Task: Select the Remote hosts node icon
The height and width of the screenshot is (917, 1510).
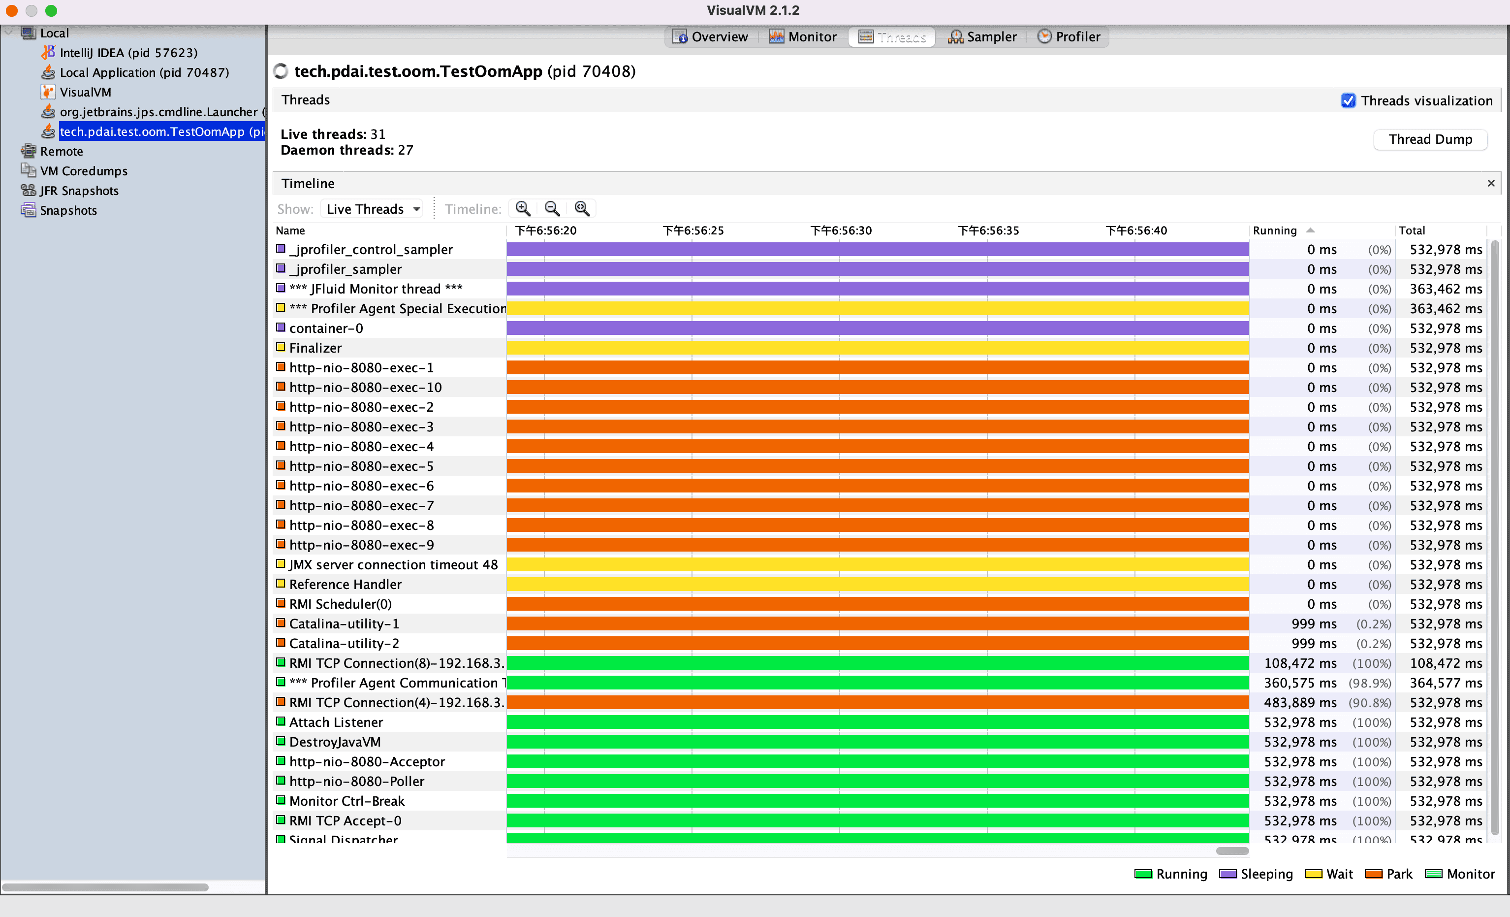Action: [x=28, y=151]
